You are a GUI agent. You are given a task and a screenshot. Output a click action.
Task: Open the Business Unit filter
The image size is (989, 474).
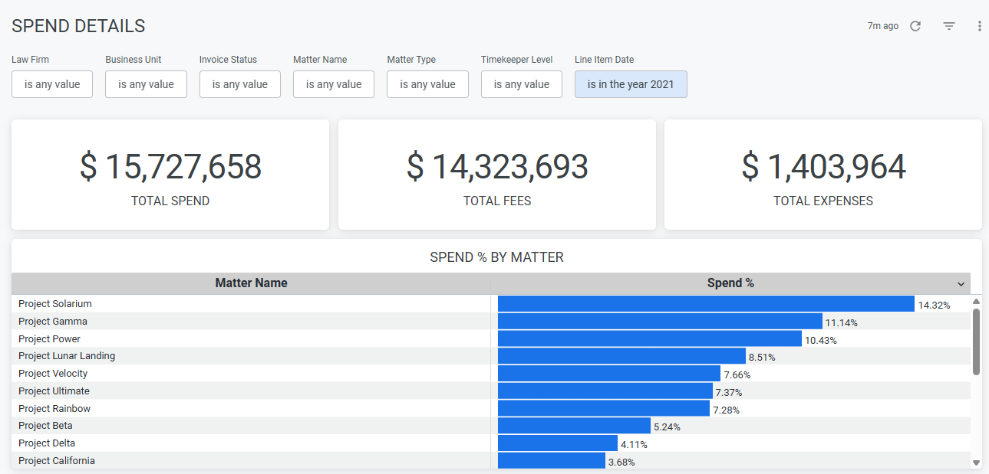coord(146,84)
